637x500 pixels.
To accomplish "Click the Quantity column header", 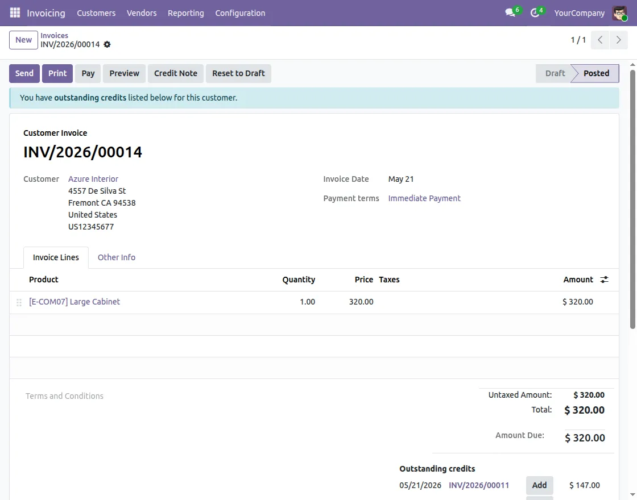I will tap(299, 280).
